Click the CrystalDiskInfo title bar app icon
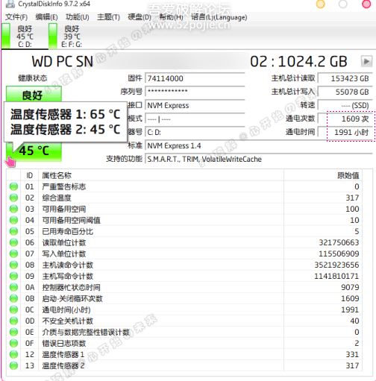Screen dimensions: 376x381 click(x=10, y=4)
